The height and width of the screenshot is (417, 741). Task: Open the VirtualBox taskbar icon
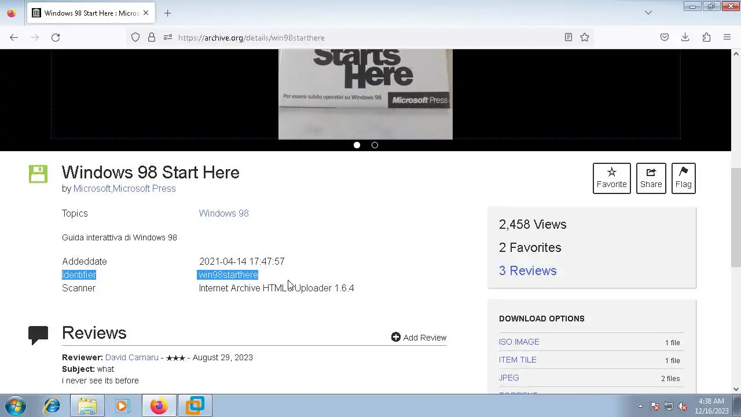[195, 405]
